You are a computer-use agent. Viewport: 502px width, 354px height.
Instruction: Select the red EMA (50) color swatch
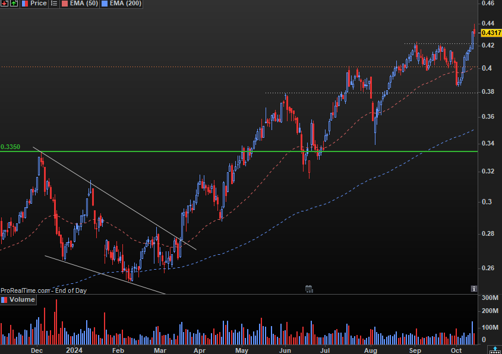tap(65, 4)
